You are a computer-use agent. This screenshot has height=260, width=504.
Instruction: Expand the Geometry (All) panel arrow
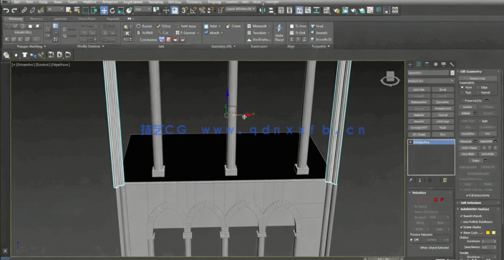pos(234,46)
